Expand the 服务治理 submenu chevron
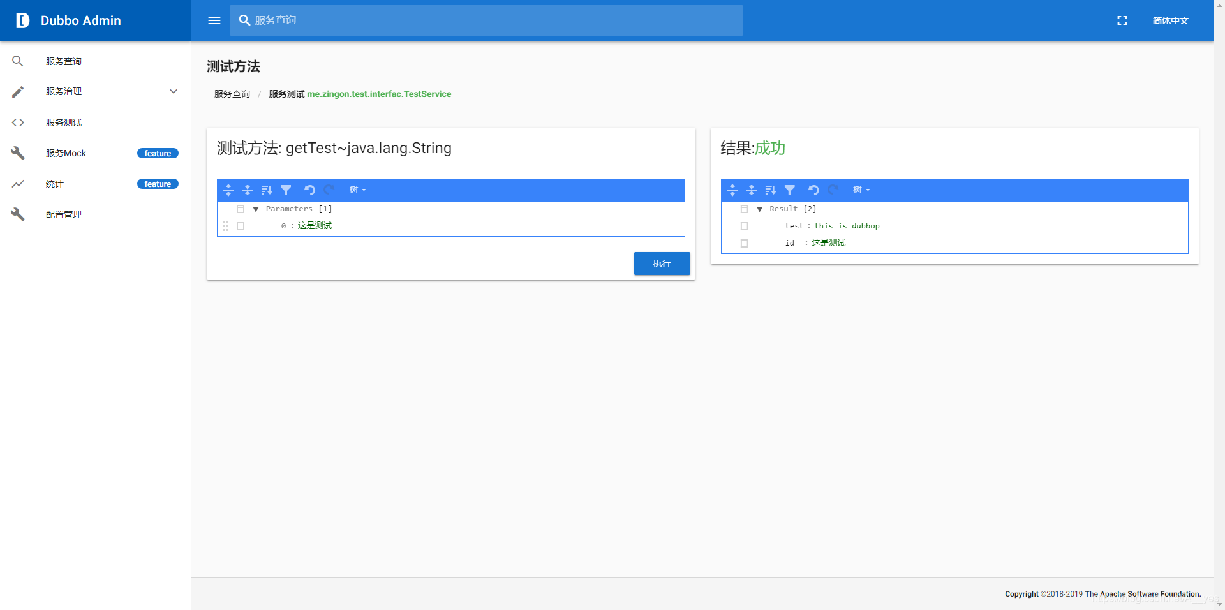 [174, 92]
